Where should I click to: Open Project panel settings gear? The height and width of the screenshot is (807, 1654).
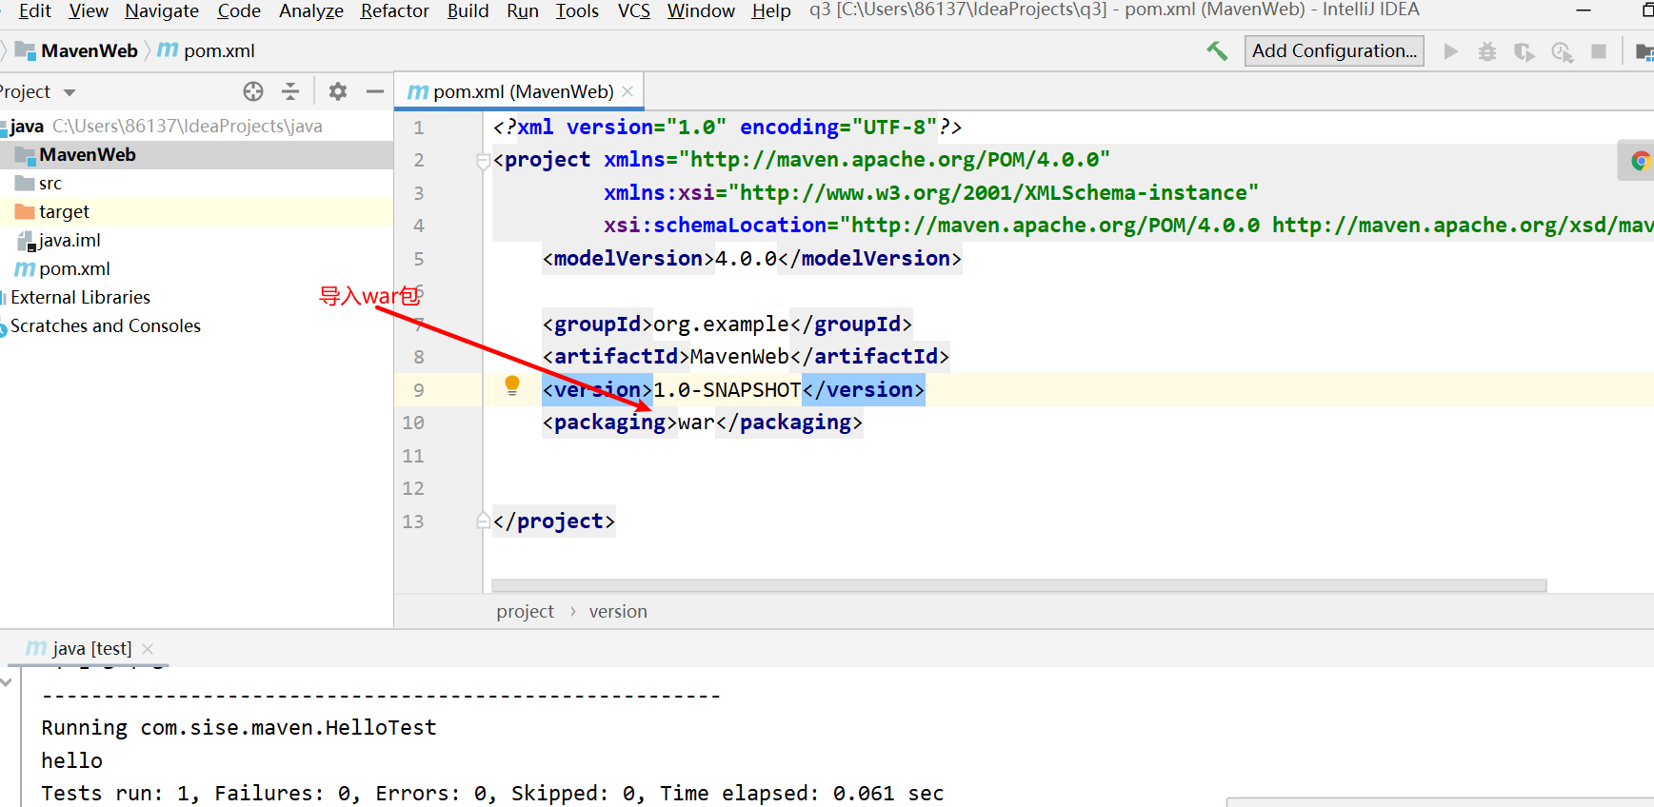tap(338, 91)
